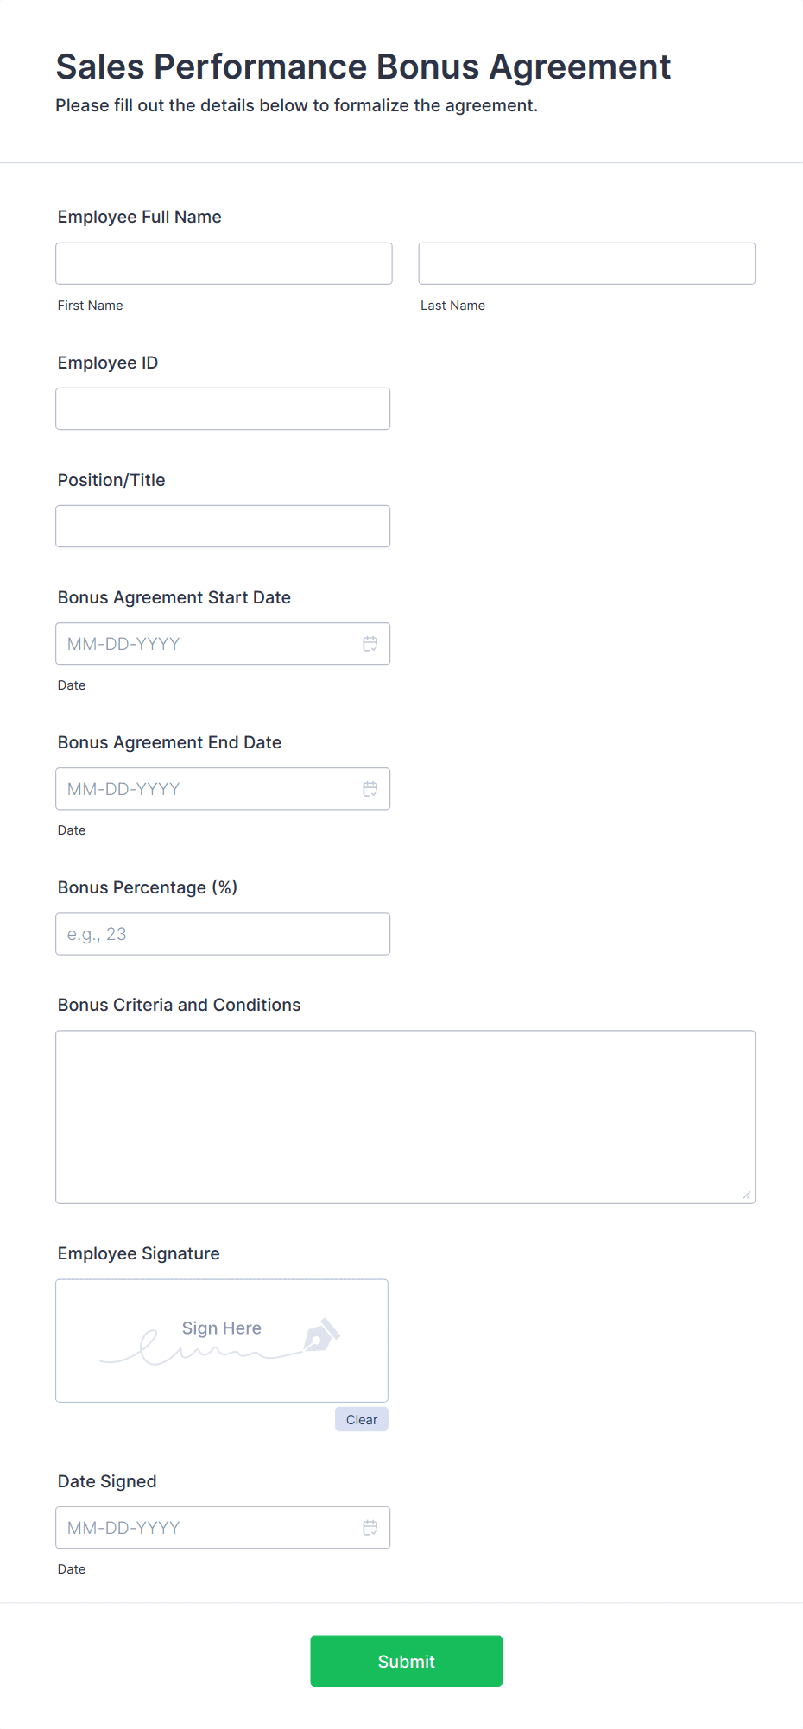Screen dimensions: 803x1729
Task: Click the First Name input field
Action: (x=223, y=263)
